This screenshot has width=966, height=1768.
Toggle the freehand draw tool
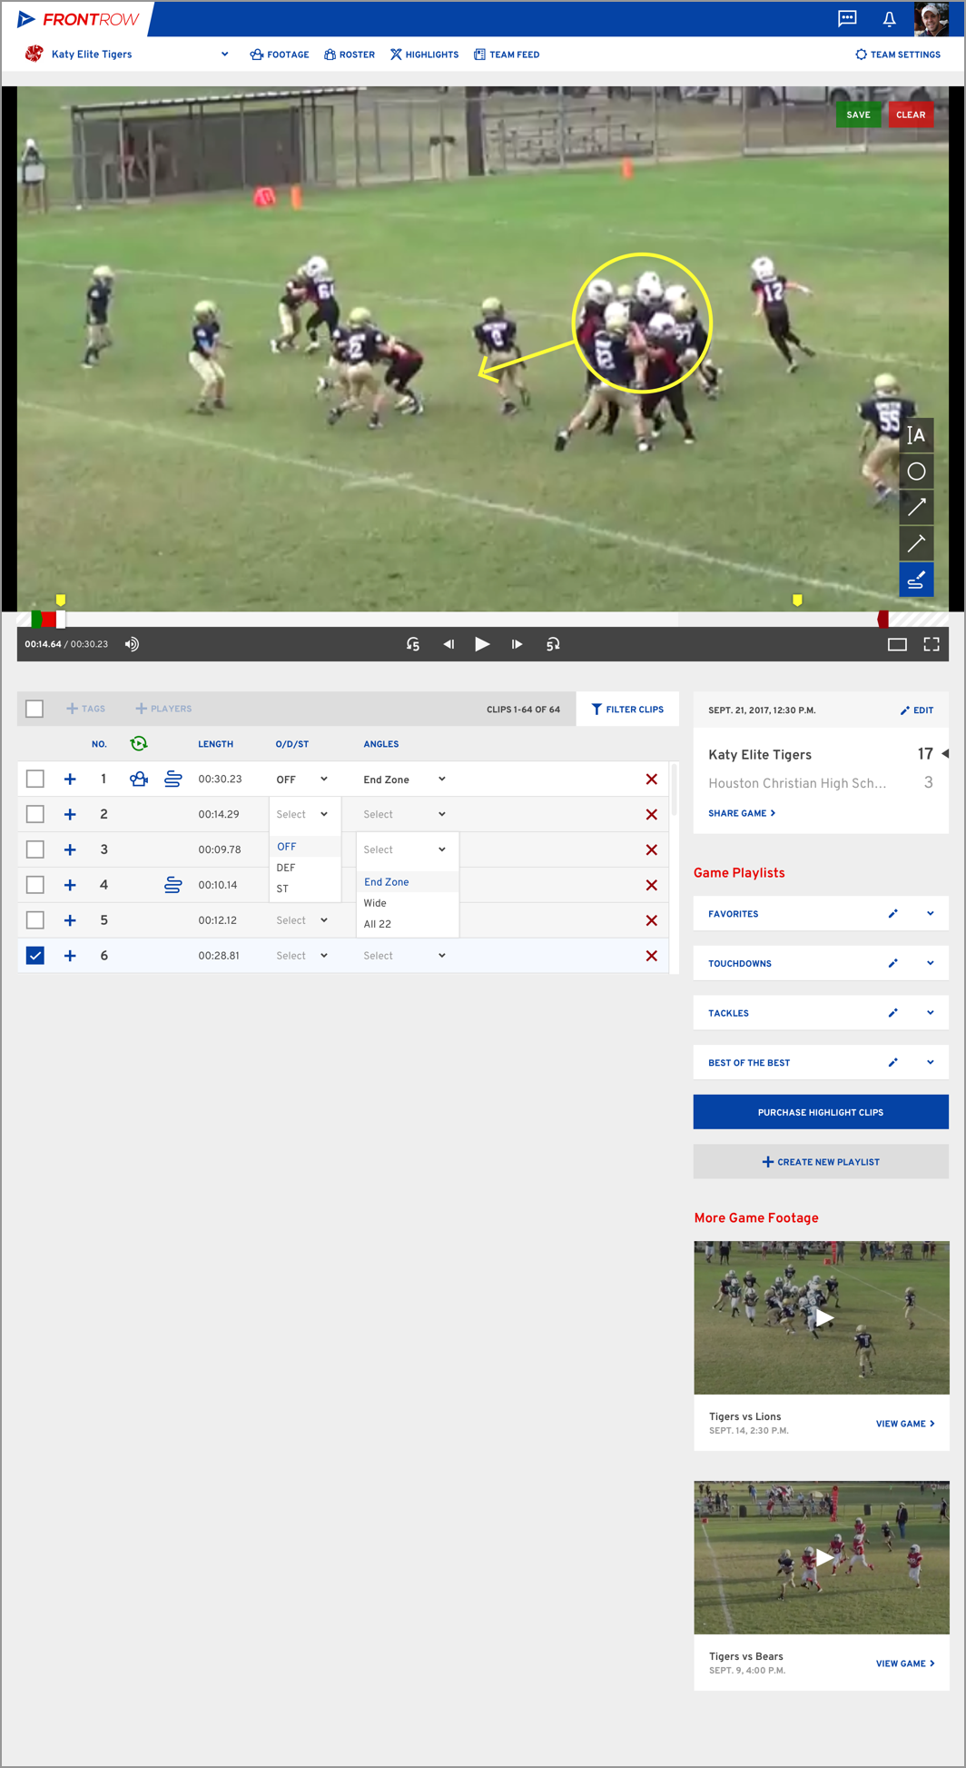coord(916,580)
